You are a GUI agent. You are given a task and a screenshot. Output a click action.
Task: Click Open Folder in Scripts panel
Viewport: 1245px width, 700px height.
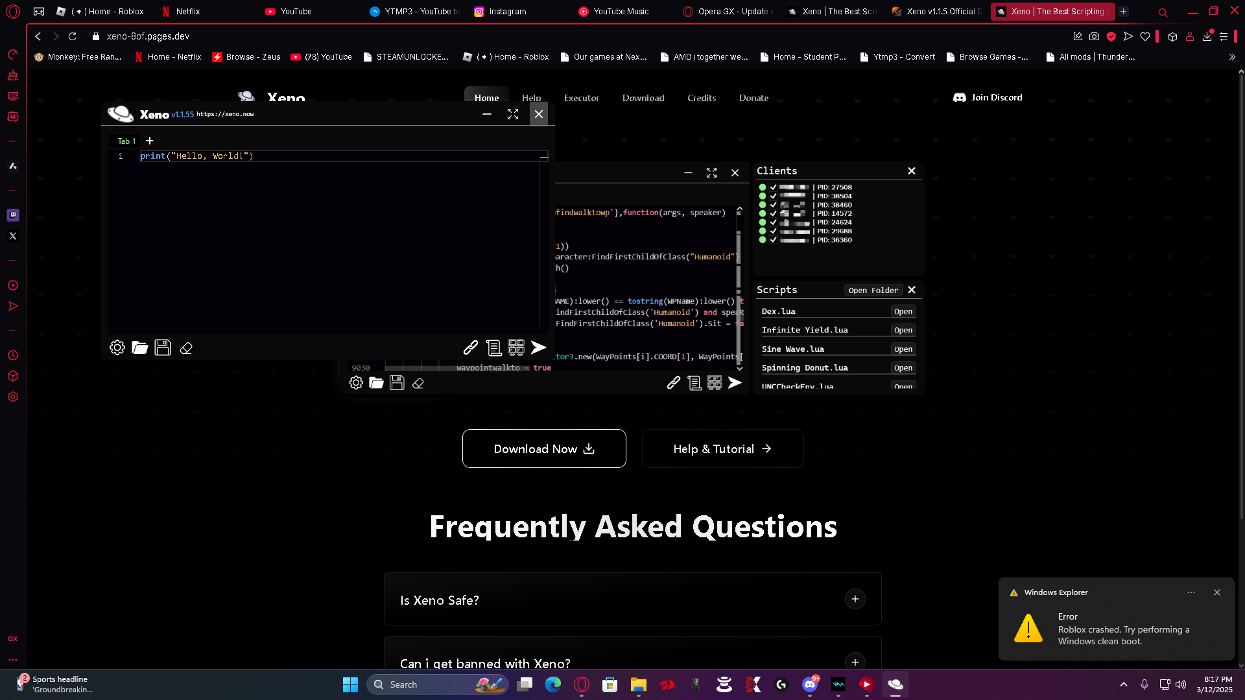tap(873, 290)
